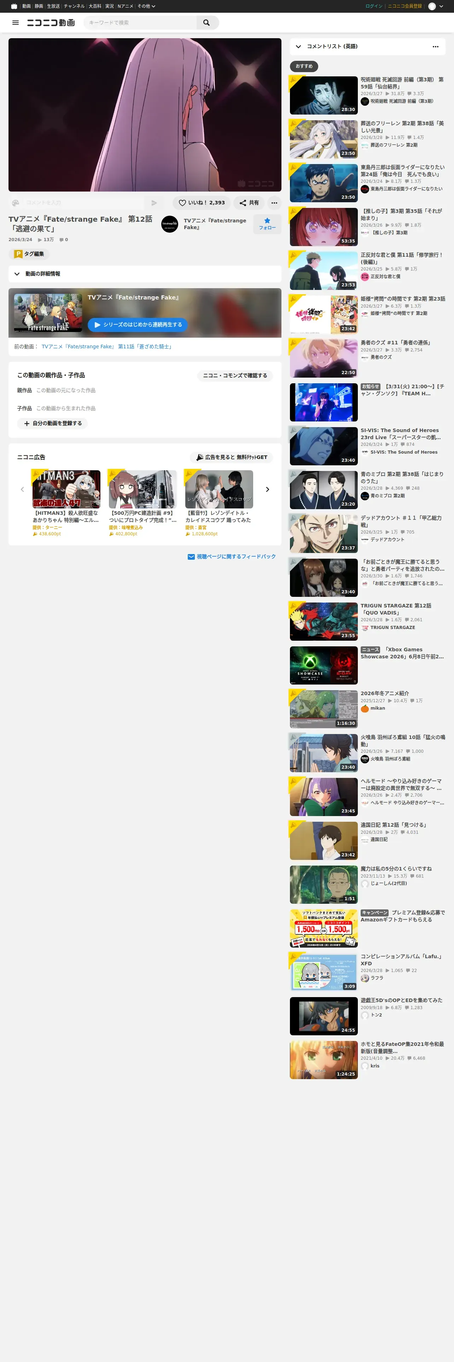Click the send comment arrow icon
The width and height of the screenshot is (454, 1362).
click(x=154, y=203)
